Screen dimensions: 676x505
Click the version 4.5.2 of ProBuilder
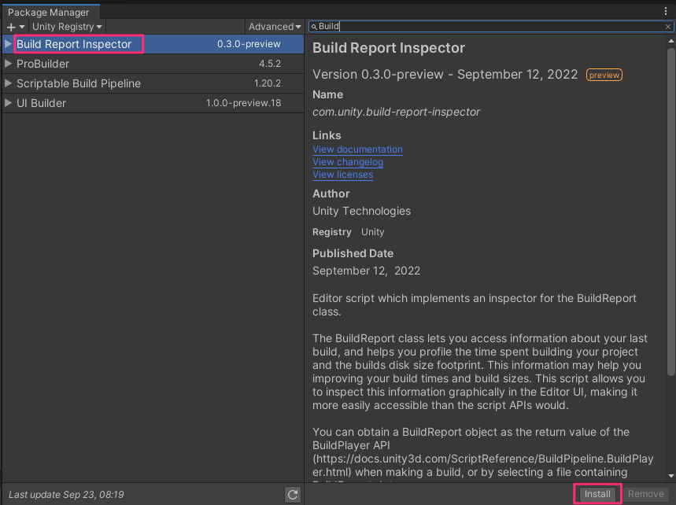[x=270, y=64]
